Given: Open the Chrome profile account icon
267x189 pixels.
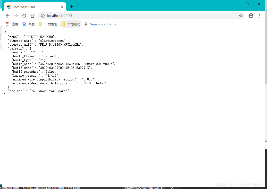Looking at the screenshot, I should click(x=251, y=16).
